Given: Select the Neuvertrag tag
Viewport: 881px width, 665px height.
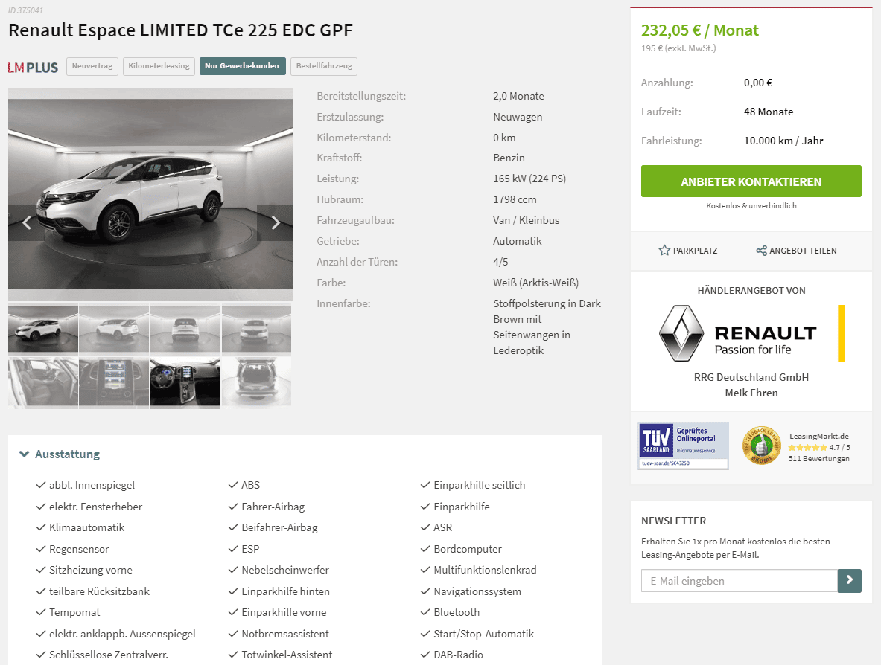Looking at the screenshot, I should (x=92, y=66).
